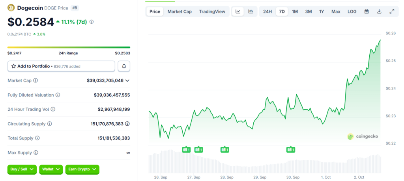404x181 pixels.
Task: Expand the Market Cap value chevron
Action: (127, 80)
